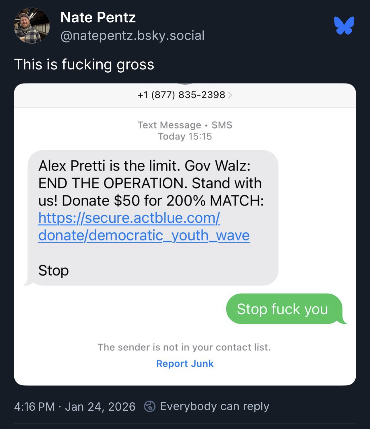370x429 pixels.
Task: Click the "sender is not in your contact list" notice
Action: (184, 347)
